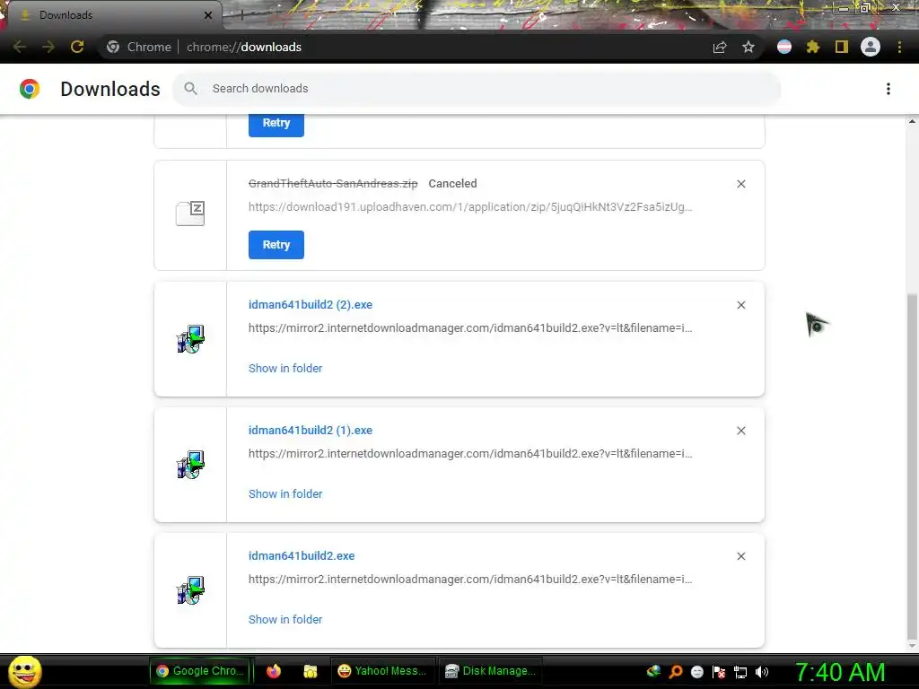Viewport: 919px width, 689px height.
Task: Open the idman641build2 (1).exe file link
Action: [310, 430]
